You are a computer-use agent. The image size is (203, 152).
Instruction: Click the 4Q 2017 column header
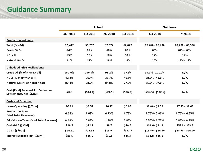pyautogui.click(x=69, y=34)
